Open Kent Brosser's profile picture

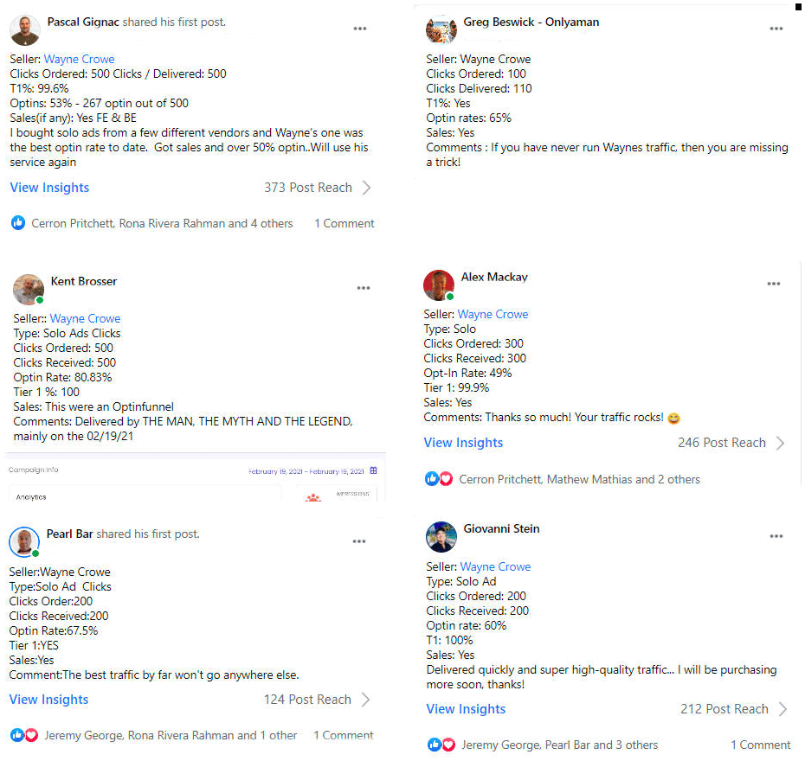29,289
